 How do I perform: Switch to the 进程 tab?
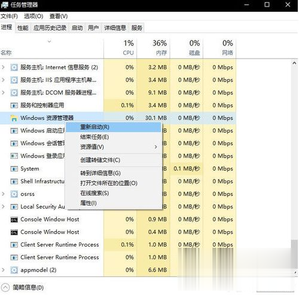tap(7, 27)
